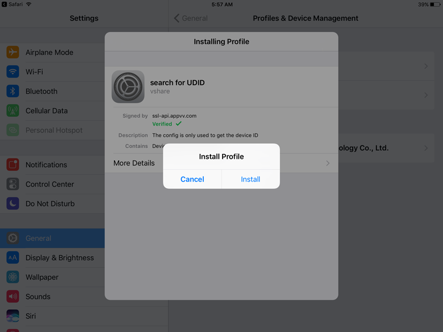Open Cellular Data settings row
The height and width of the screenshot is (332, 443).
pos(52,111)
